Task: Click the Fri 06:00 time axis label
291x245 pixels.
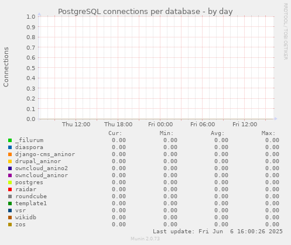Action: 203,125
